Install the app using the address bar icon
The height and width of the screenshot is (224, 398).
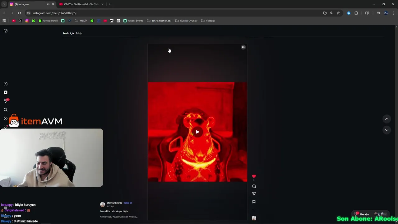(325, 13)
